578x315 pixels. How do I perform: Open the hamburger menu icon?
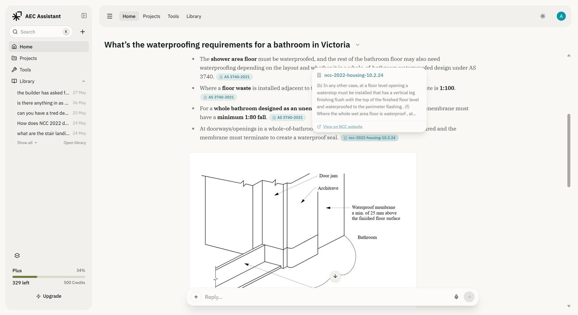pyautogui.click(x=110, y=16)
